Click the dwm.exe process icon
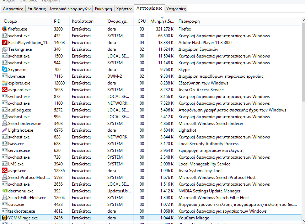305x224 pixels. (5, 76)
